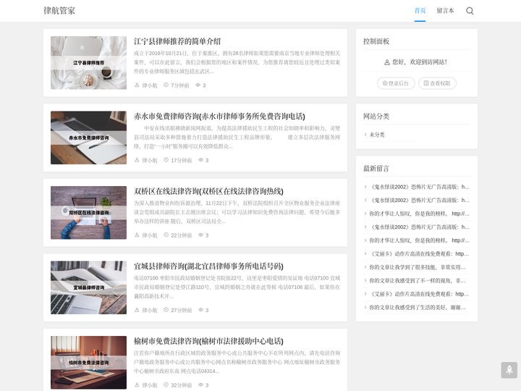This screenshot has height=391, width=521.
Task: Click author name 律小航 in 宜城县 article
Action: (x=150, y=310)
